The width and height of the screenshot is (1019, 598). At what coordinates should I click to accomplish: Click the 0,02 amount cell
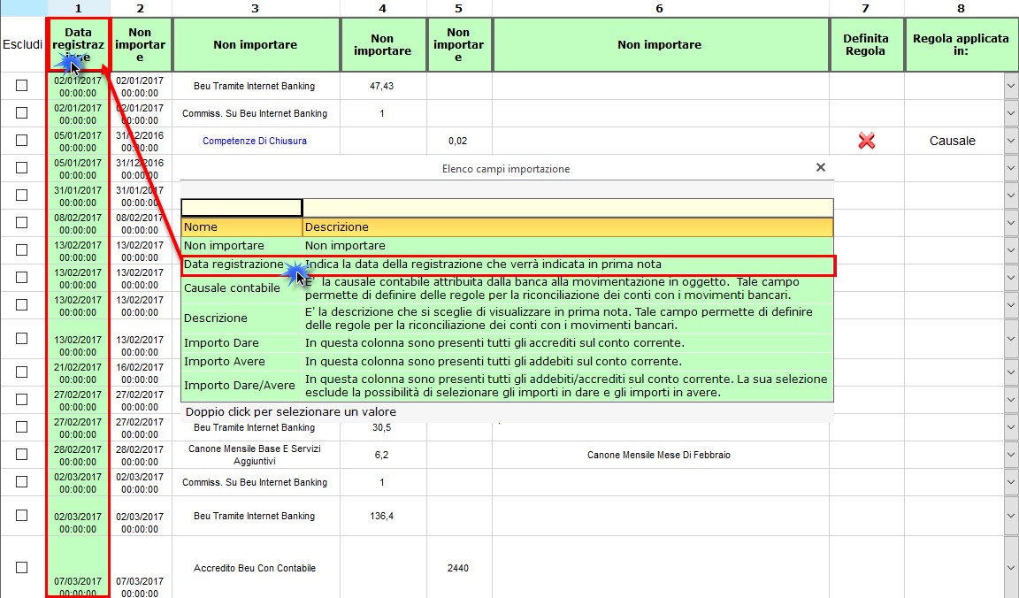coord(458,141)
